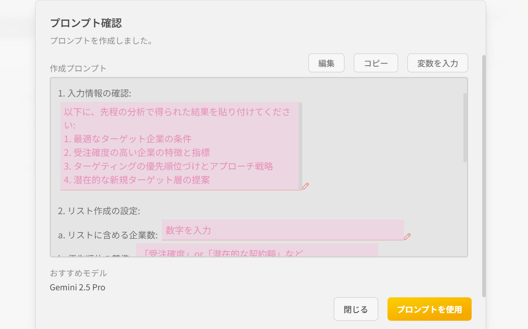Click the 編集 button
Image resolution: width=528 pixels, height=329 pixels.
pyautogui.click(x=326, y=63)
